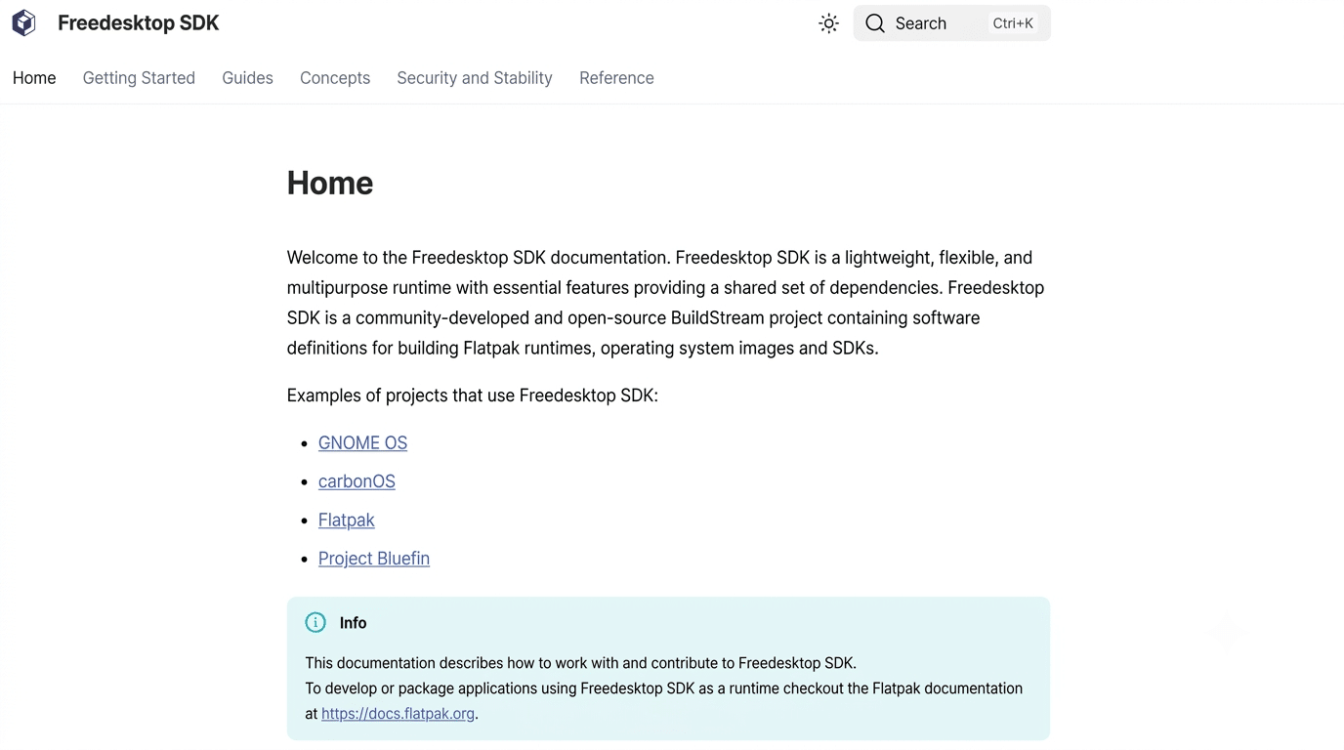Viewport: 1344px width, 750px height.
Task: Open the Search box
Action: [951, 23]
